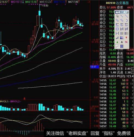Screen dimensions: 134x137
Task: Select the arrow pointer tool in drawing palette
Action: coord(117,16)
